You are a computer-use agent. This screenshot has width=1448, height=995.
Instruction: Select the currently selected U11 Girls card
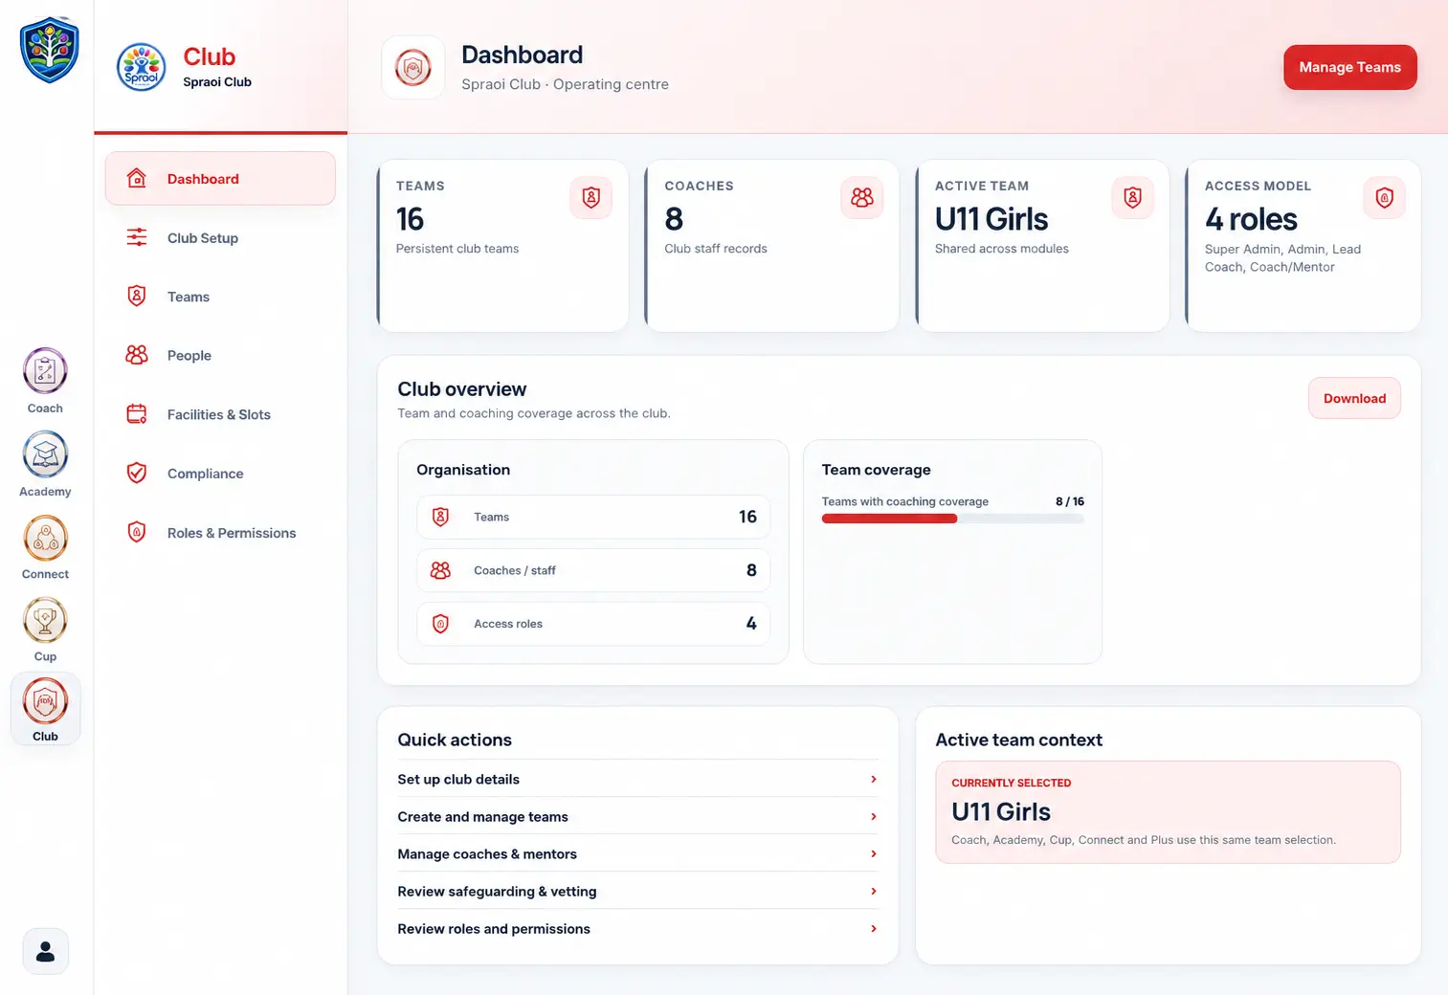[x=1168, y=812]
